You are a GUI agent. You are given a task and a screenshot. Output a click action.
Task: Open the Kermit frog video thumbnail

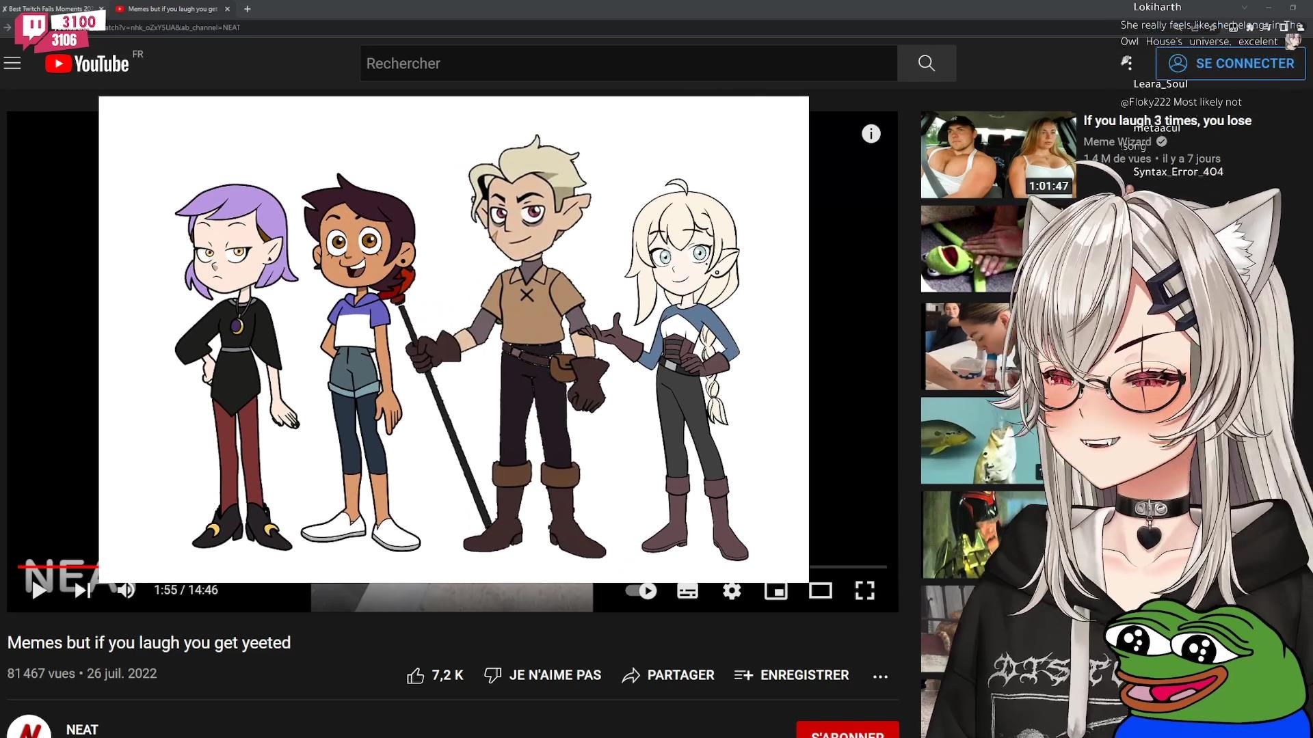tap(972, 249)
